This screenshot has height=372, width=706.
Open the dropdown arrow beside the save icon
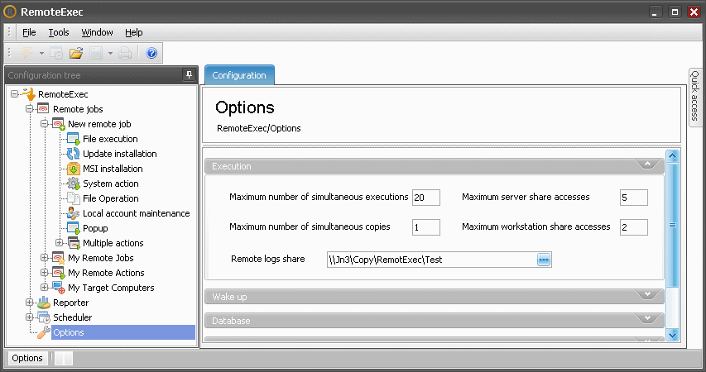pyautogui.click(x=110, y=54)
